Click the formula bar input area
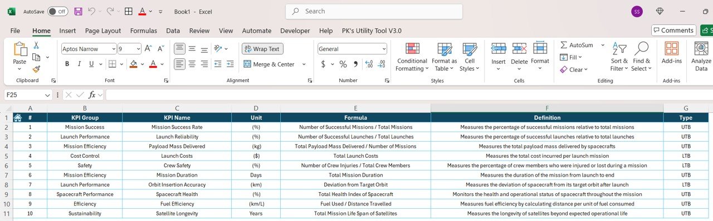The image size is (713, 221). click(409, 95)
